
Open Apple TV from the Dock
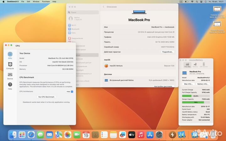pos(132,135)
